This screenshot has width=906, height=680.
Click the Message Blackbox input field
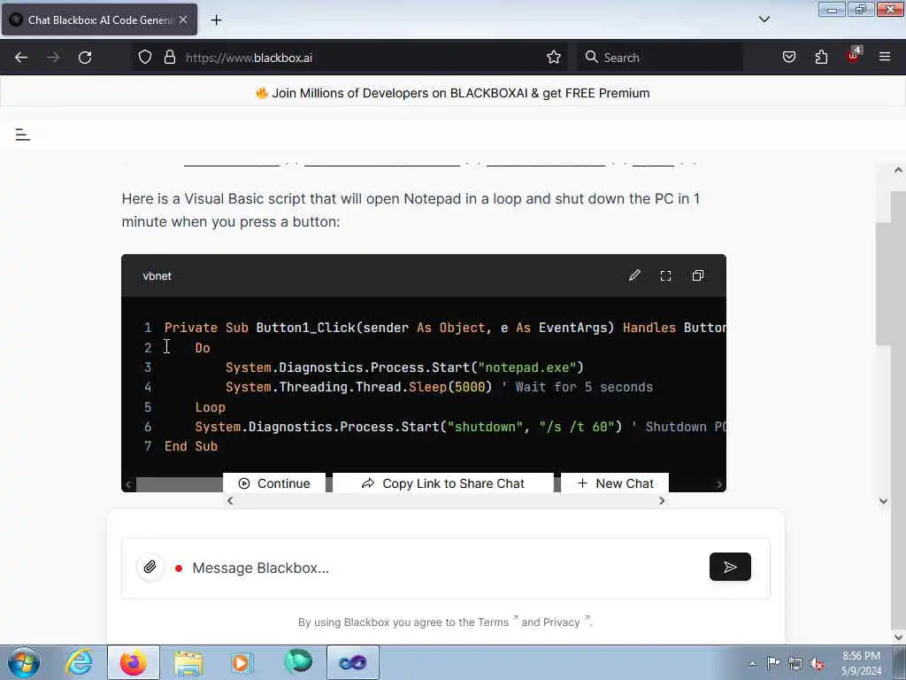(x=445, y=568)
